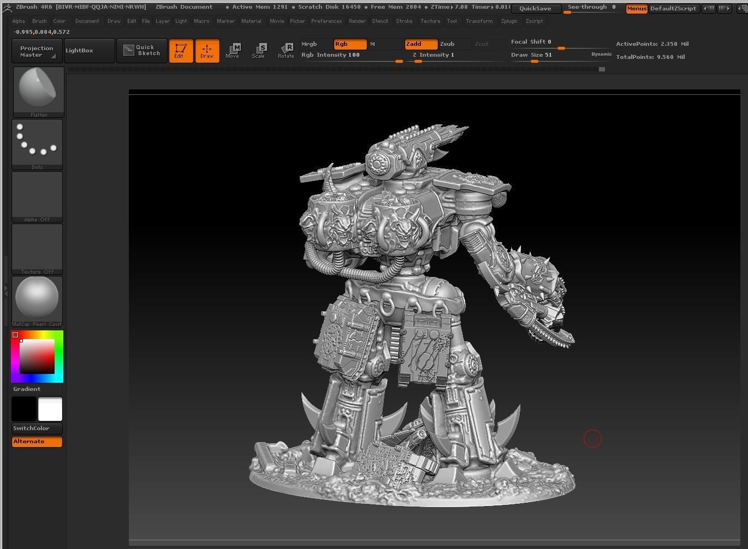Screen dimensions: 748x549
Task: Activate Edit mode button
Action: point(181,51)
